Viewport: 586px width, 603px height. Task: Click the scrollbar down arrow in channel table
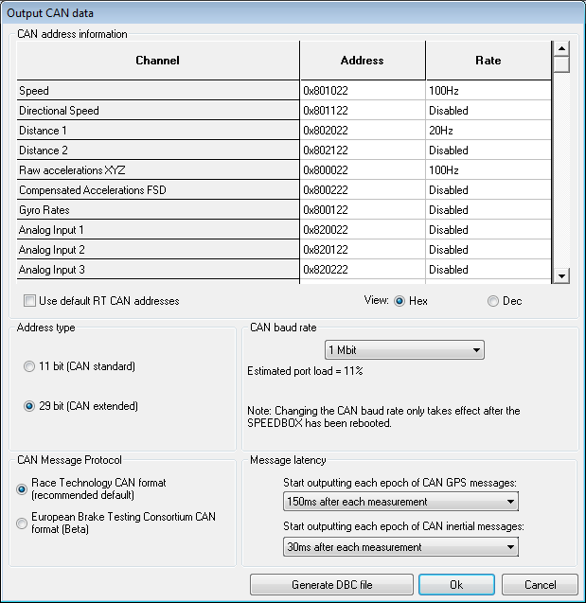560,275
